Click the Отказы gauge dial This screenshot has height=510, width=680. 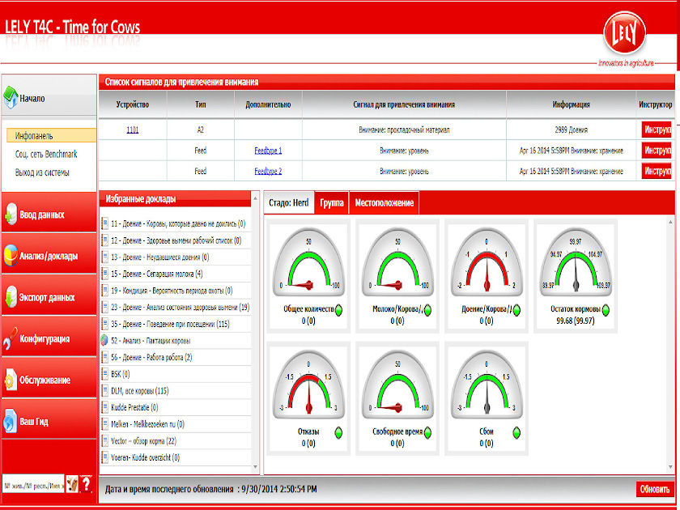308,385
